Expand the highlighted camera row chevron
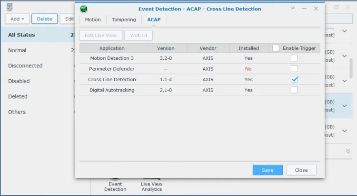 click(345, 106)
